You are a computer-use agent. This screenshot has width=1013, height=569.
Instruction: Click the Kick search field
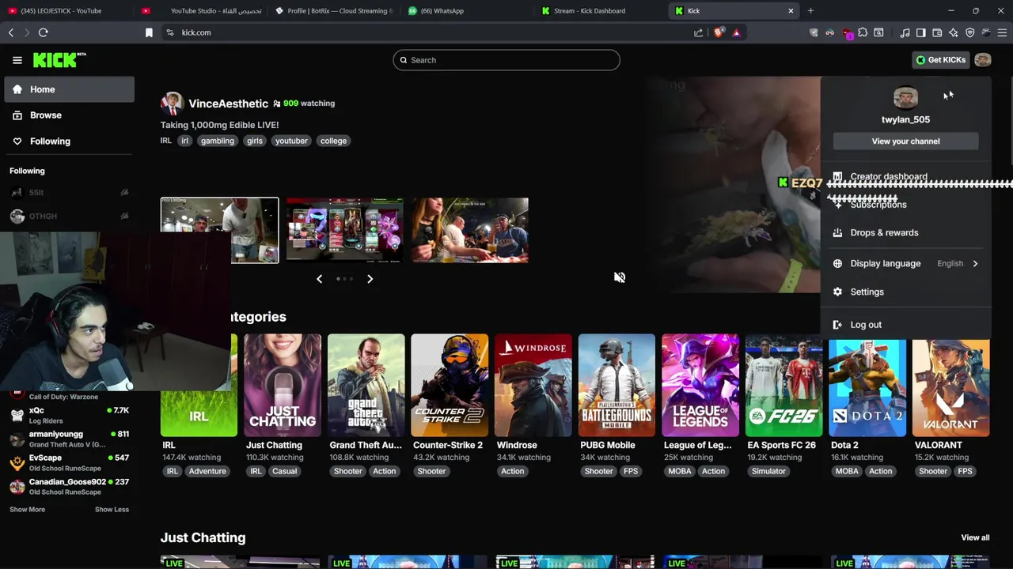(x=506, y=60)
